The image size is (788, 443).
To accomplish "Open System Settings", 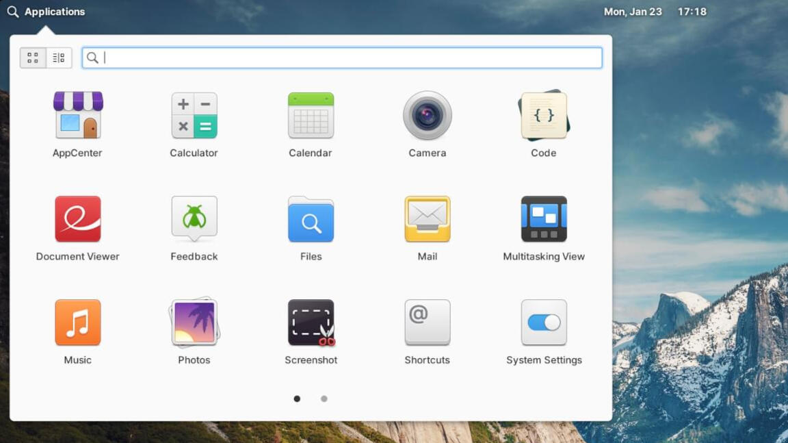I will click(x=544, y=322).
